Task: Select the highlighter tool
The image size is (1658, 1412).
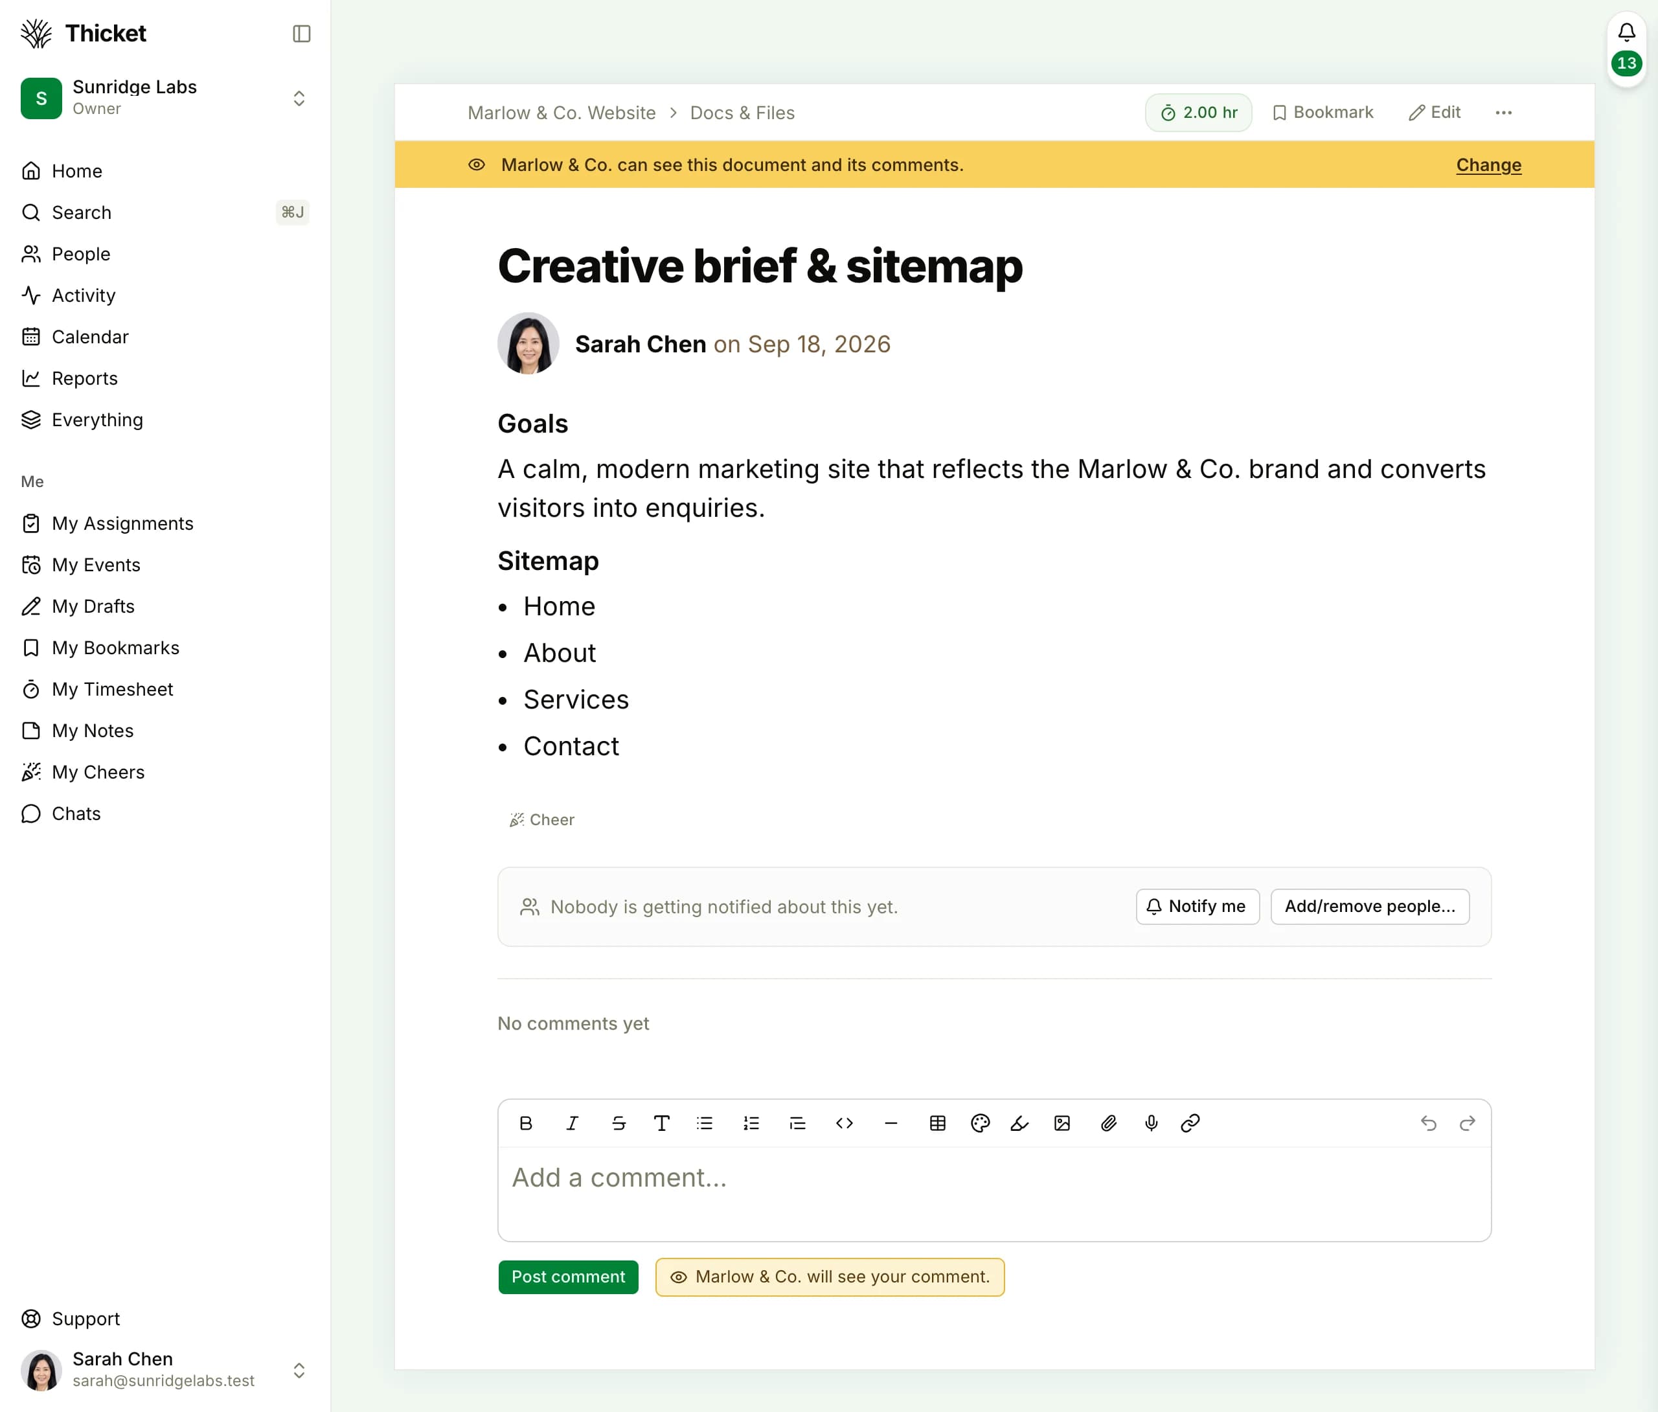Action: (1019, 1123)
